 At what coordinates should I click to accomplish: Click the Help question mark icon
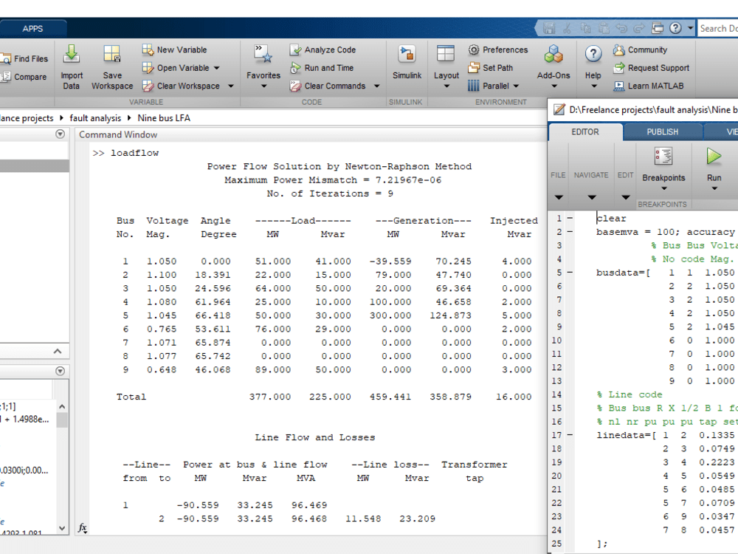pyautogui.click(x=593, y=54)
